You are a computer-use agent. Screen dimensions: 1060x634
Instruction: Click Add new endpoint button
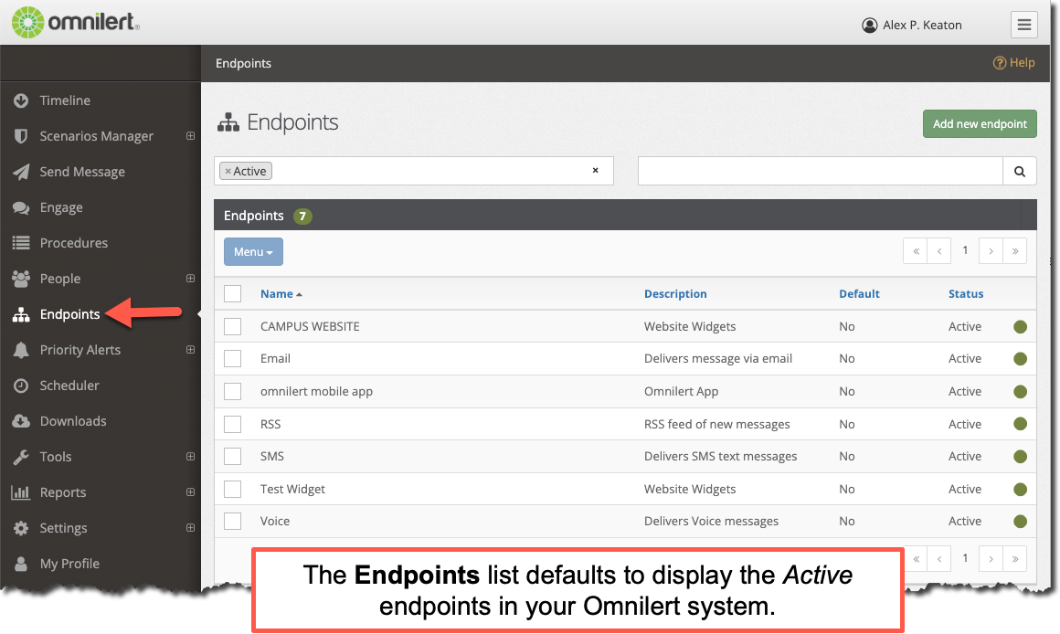tap(980, 123)
